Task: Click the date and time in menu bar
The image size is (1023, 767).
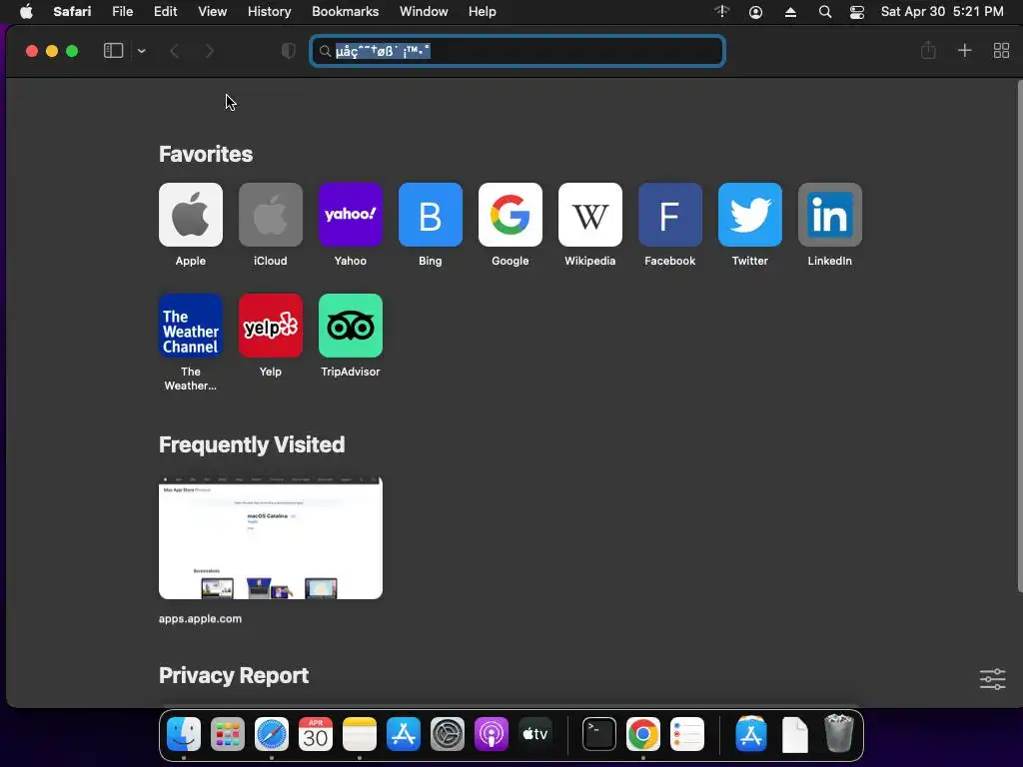Action: pyautogui.click(x=942, y=12)
